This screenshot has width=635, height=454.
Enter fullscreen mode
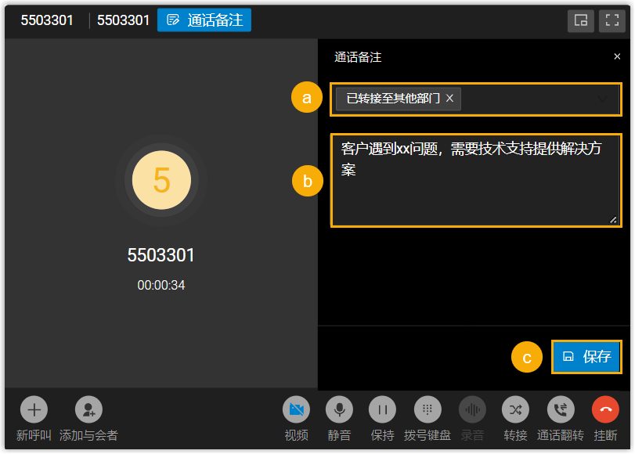pos(612,20)
